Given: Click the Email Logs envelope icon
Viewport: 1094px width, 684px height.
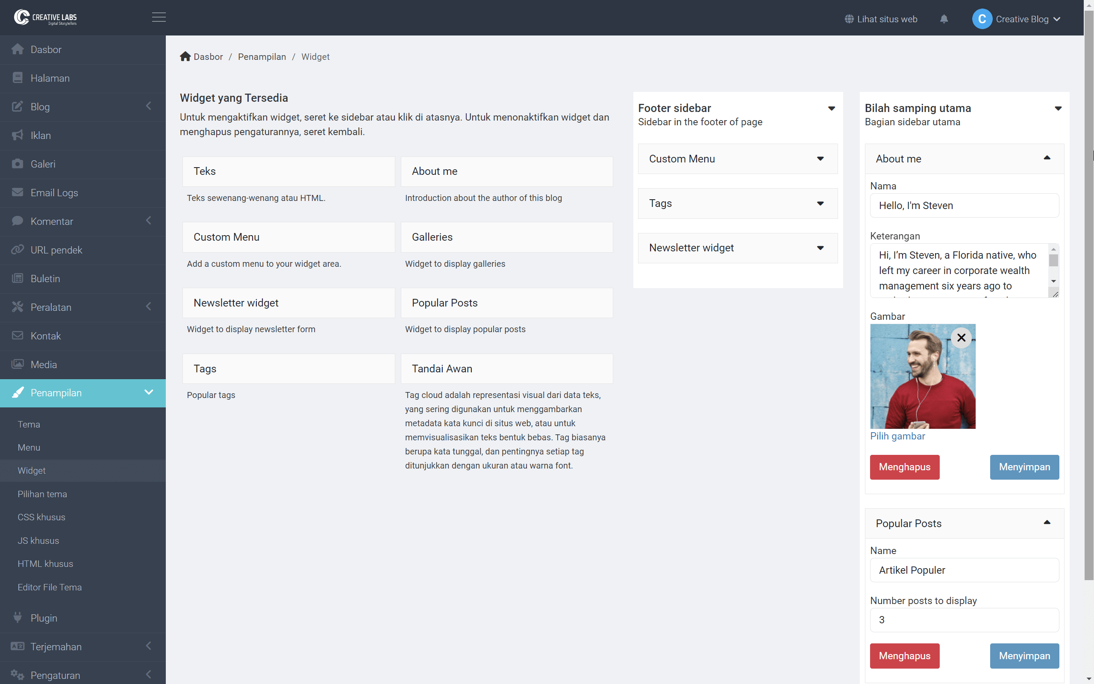Looking at the screenshot, I should tap(18, 192).
